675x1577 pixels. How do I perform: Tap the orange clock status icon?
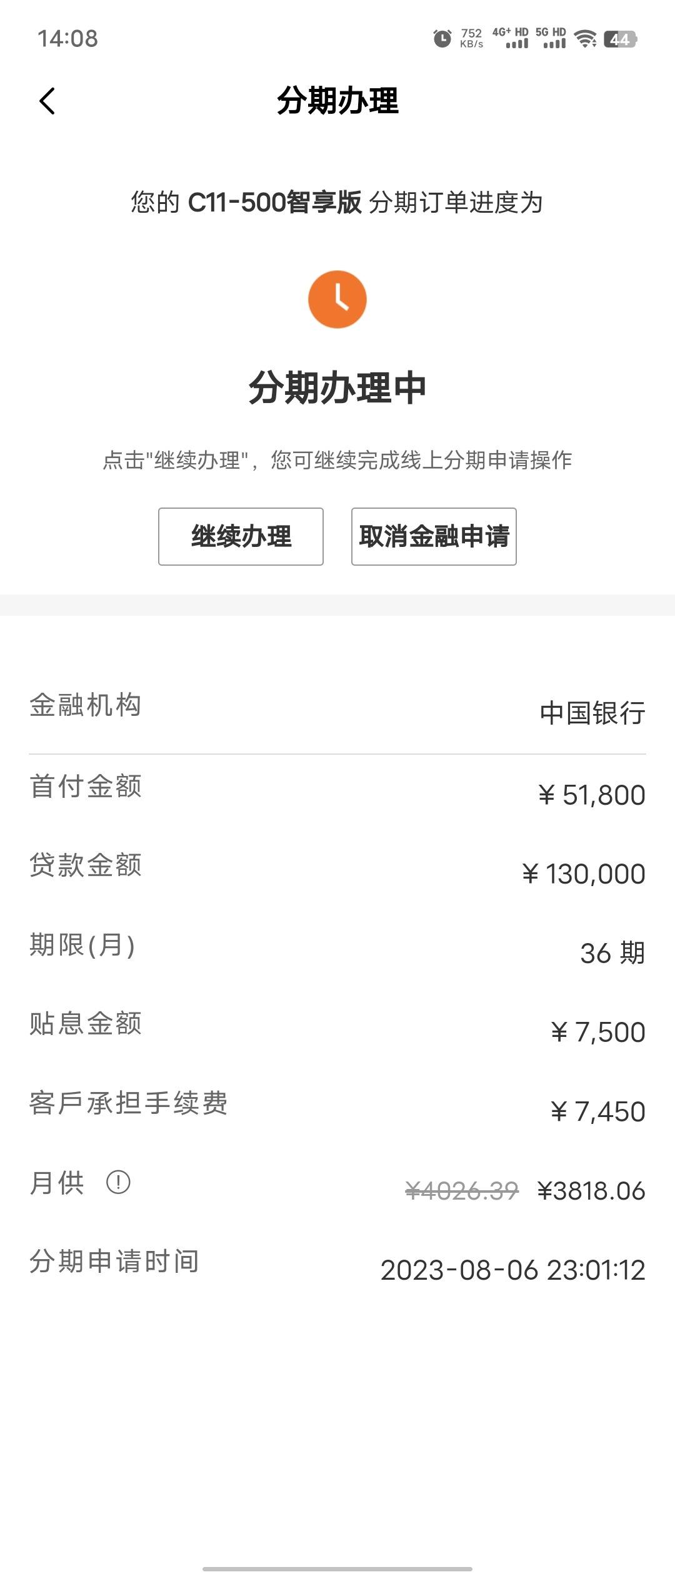[337, 299]
